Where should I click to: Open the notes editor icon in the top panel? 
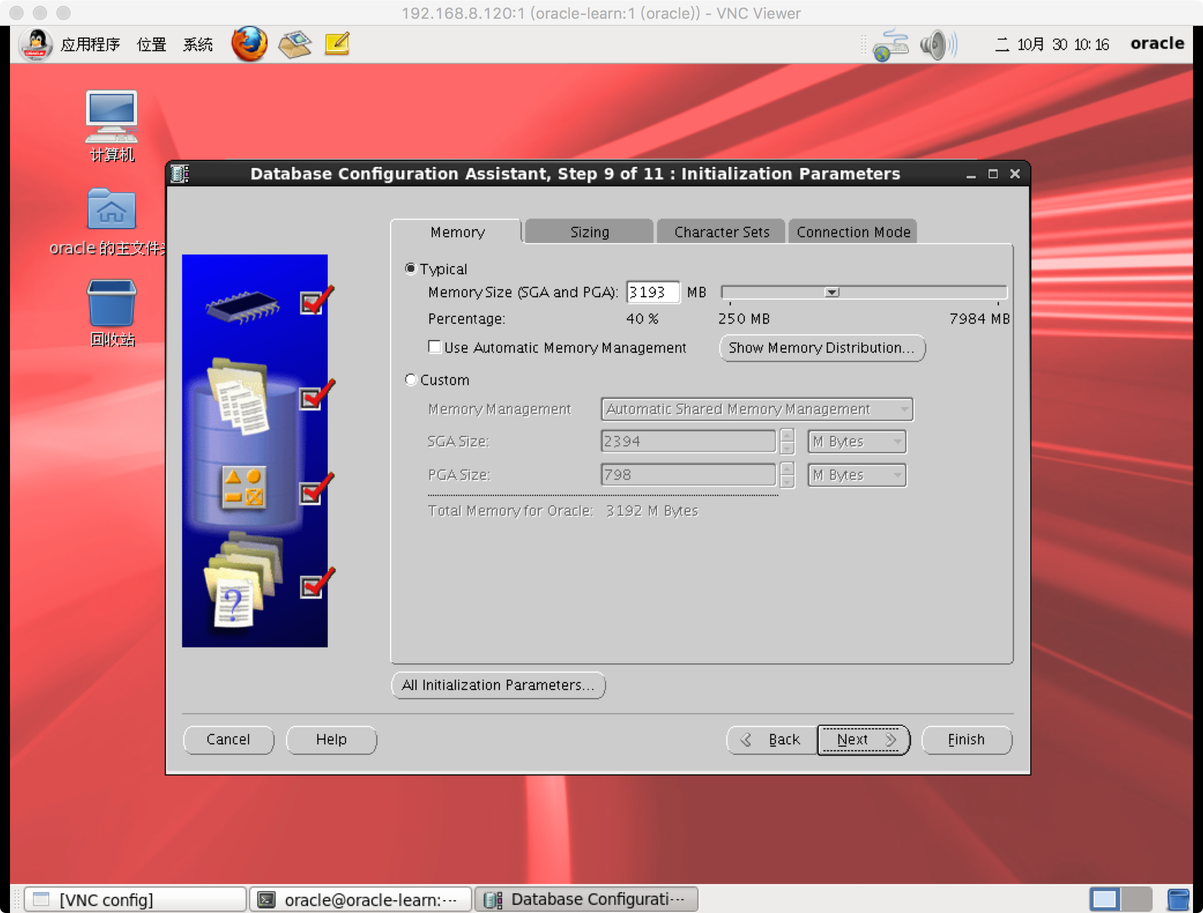coord(337,44)
